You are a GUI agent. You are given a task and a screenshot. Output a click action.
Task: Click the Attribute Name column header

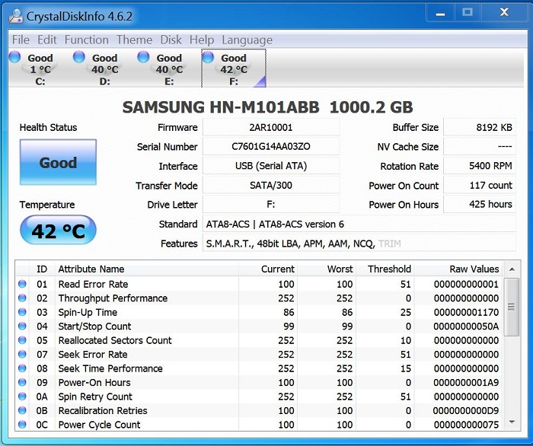click(91, 269)
